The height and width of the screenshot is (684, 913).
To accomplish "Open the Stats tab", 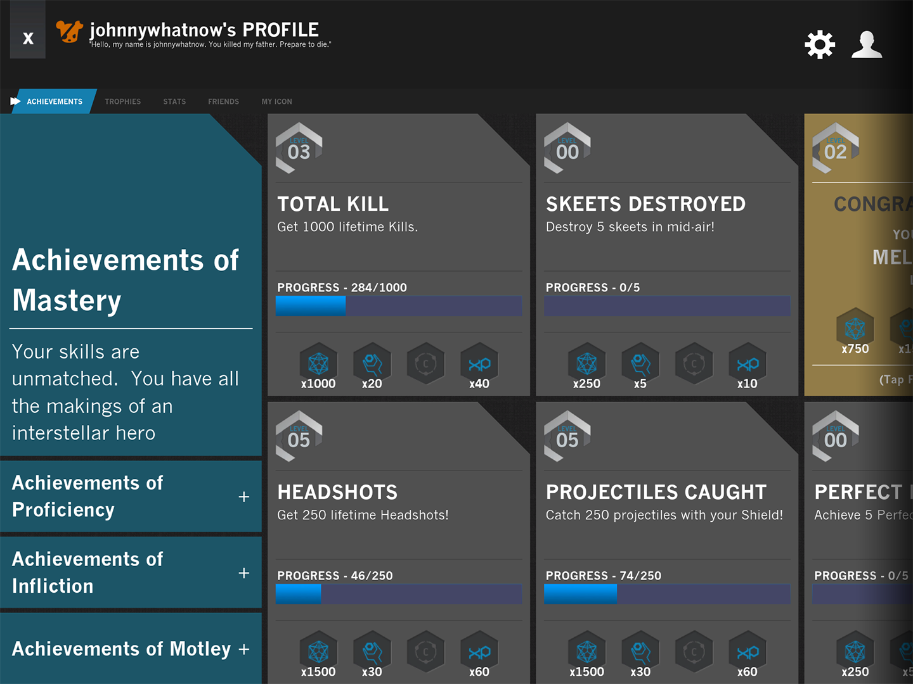I will point(174,101).
